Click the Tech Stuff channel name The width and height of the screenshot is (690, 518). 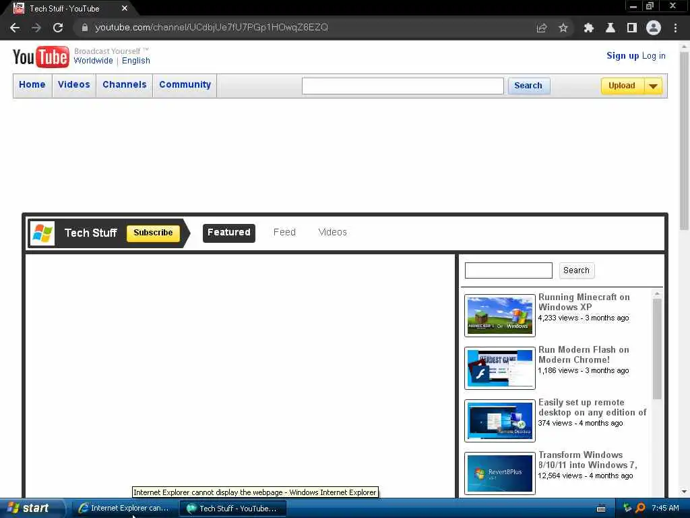tap(91, 233)
